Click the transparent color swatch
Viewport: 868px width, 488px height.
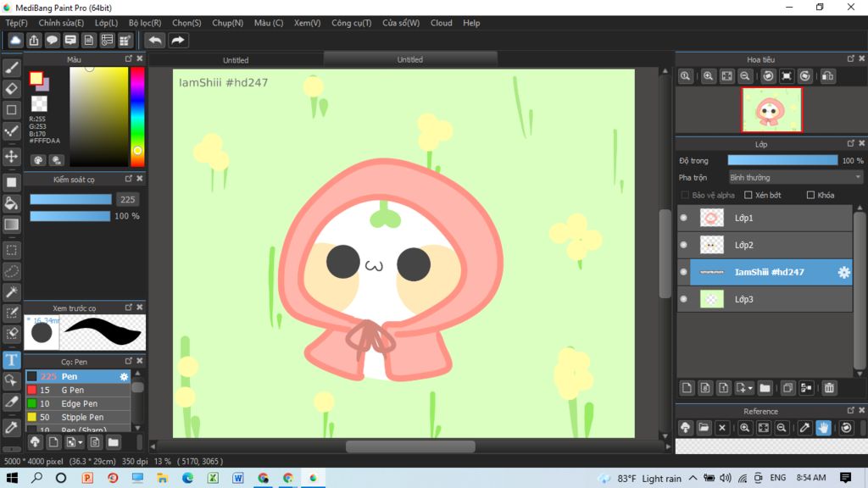[39, 103]
